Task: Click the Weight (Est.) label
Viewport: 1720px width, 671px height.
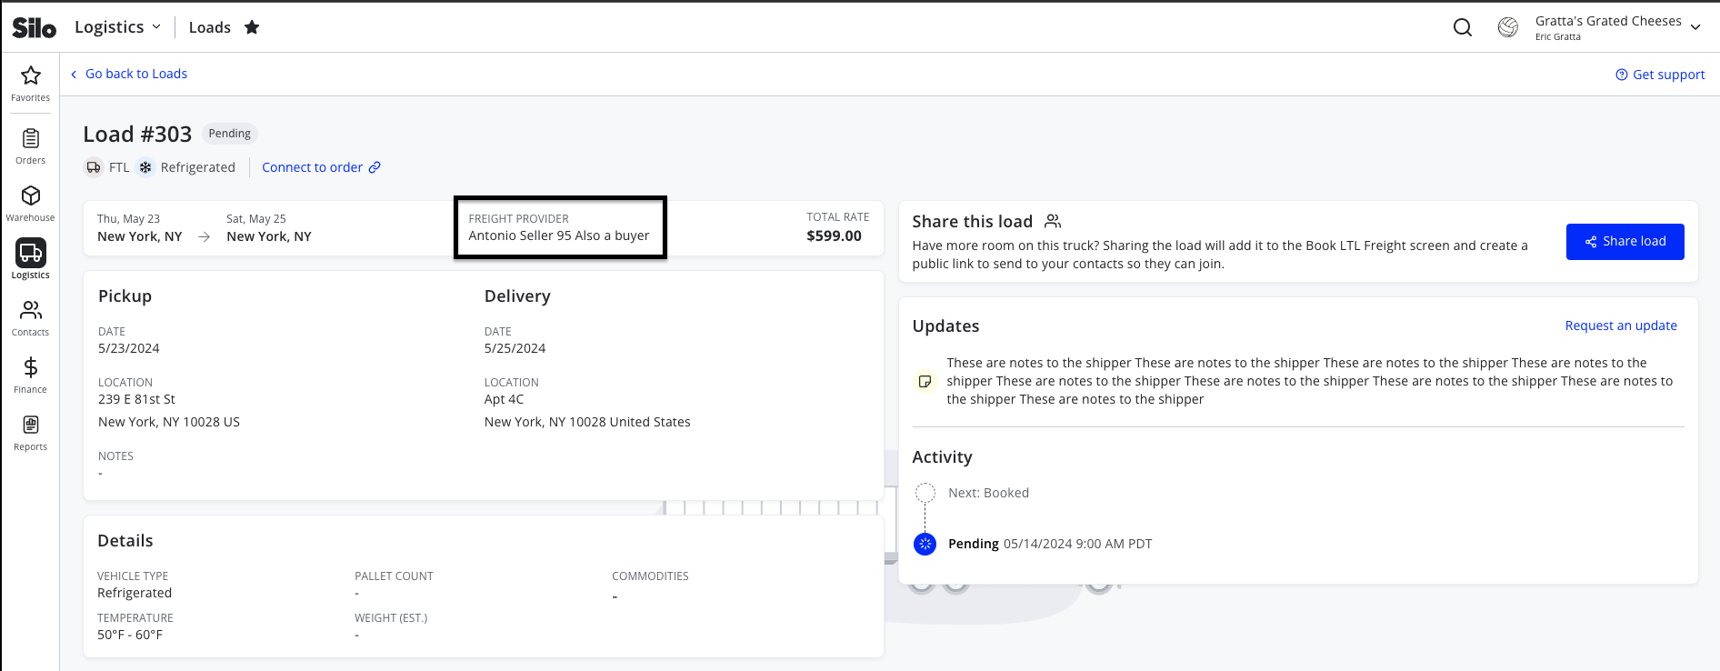Action: click(391, 618)
